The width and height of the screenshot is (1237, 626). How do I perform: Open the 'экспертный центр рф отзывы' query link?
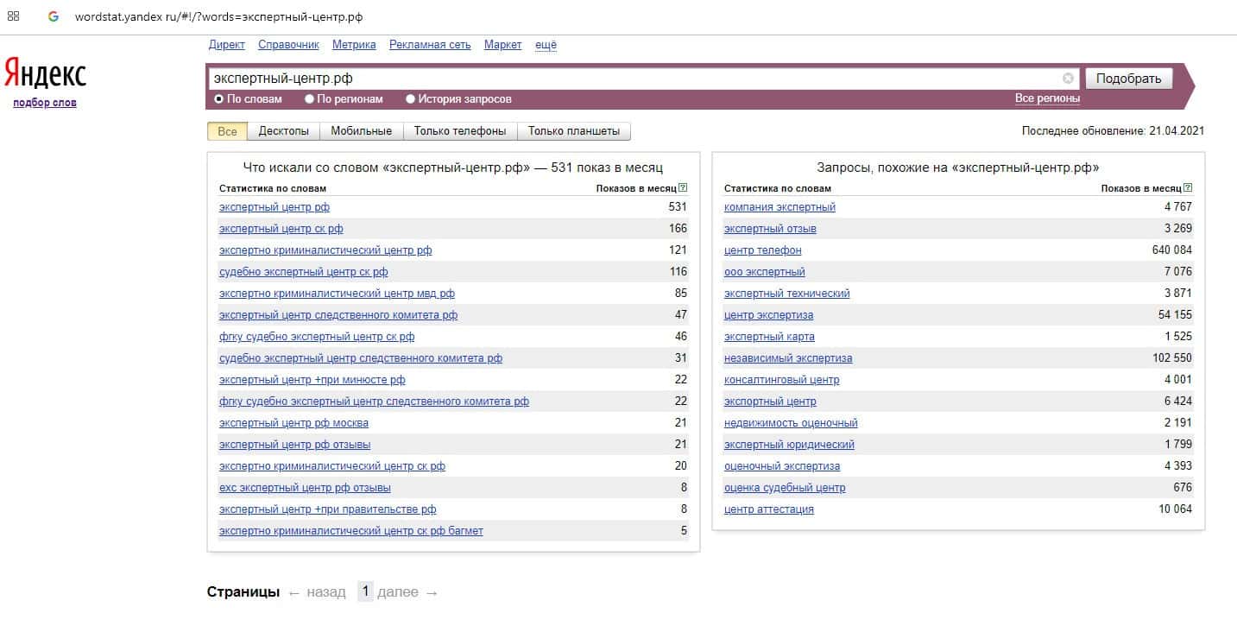pyautogui.click(x=294, y=445)
